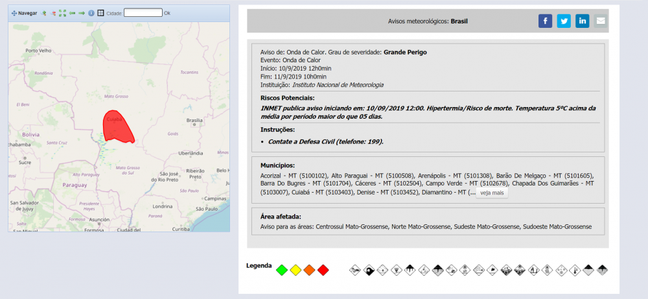This screenshot has height=299, width=648.
Task: Select the yellow legend diamond
Action: pos(295,270)
